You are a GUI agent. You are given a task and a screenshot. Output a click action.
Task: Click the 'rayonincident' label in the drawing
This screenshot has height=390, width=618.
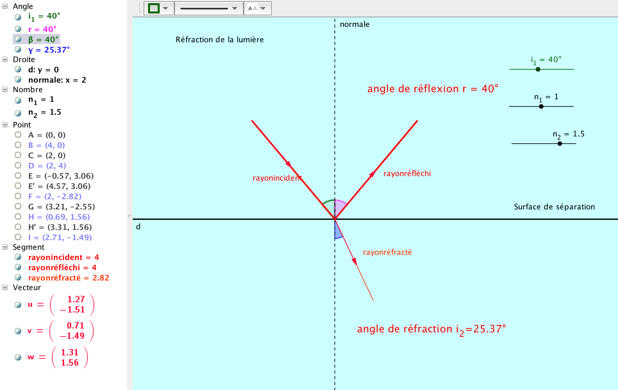[x=277, y=178]
